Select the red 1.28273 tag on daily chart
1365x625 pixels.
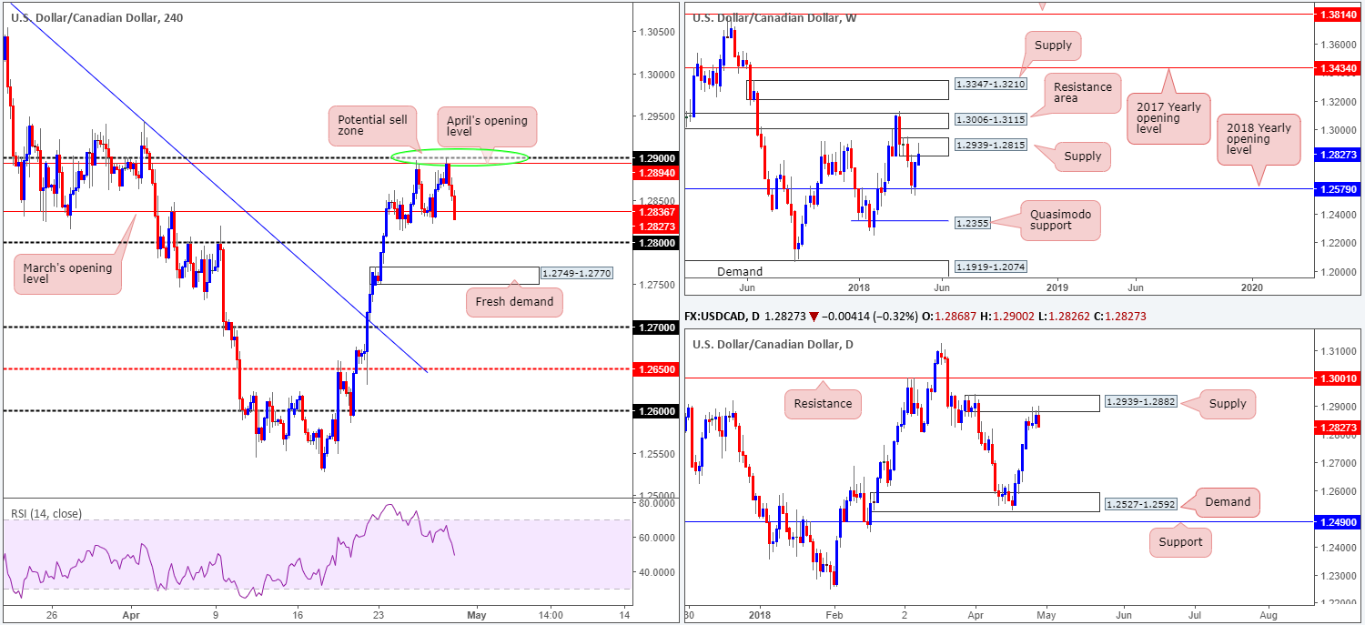[1338, 426]
